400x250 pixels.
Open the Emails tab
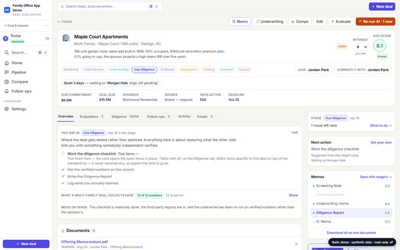click(x=205, y=117)
